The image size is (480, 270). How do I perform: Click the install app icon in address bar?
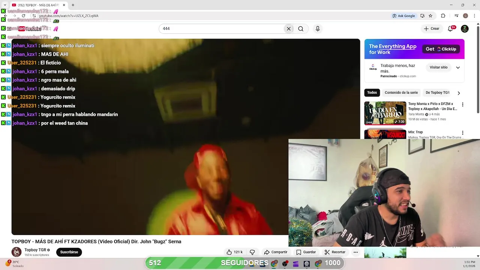pos(422,16)
